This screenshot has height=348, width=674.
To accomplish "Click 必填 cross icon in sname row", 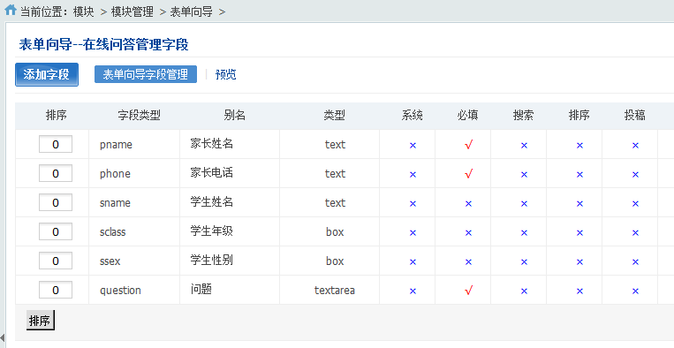I will pyautogui.click(x=468, y=204).
